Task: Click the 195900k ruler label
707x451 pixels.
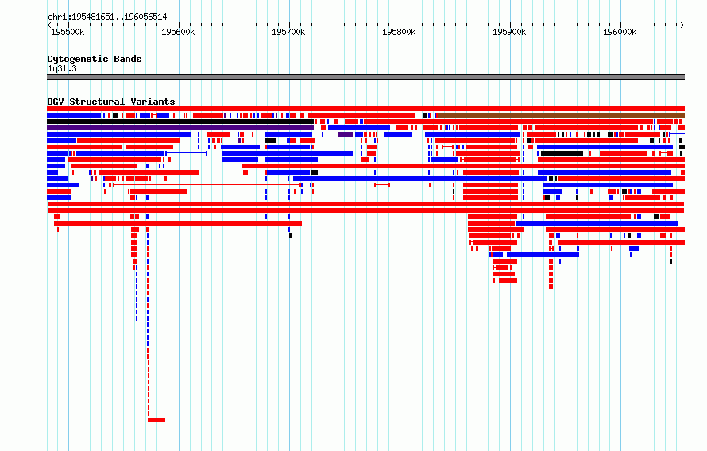Action: [509, 32]
